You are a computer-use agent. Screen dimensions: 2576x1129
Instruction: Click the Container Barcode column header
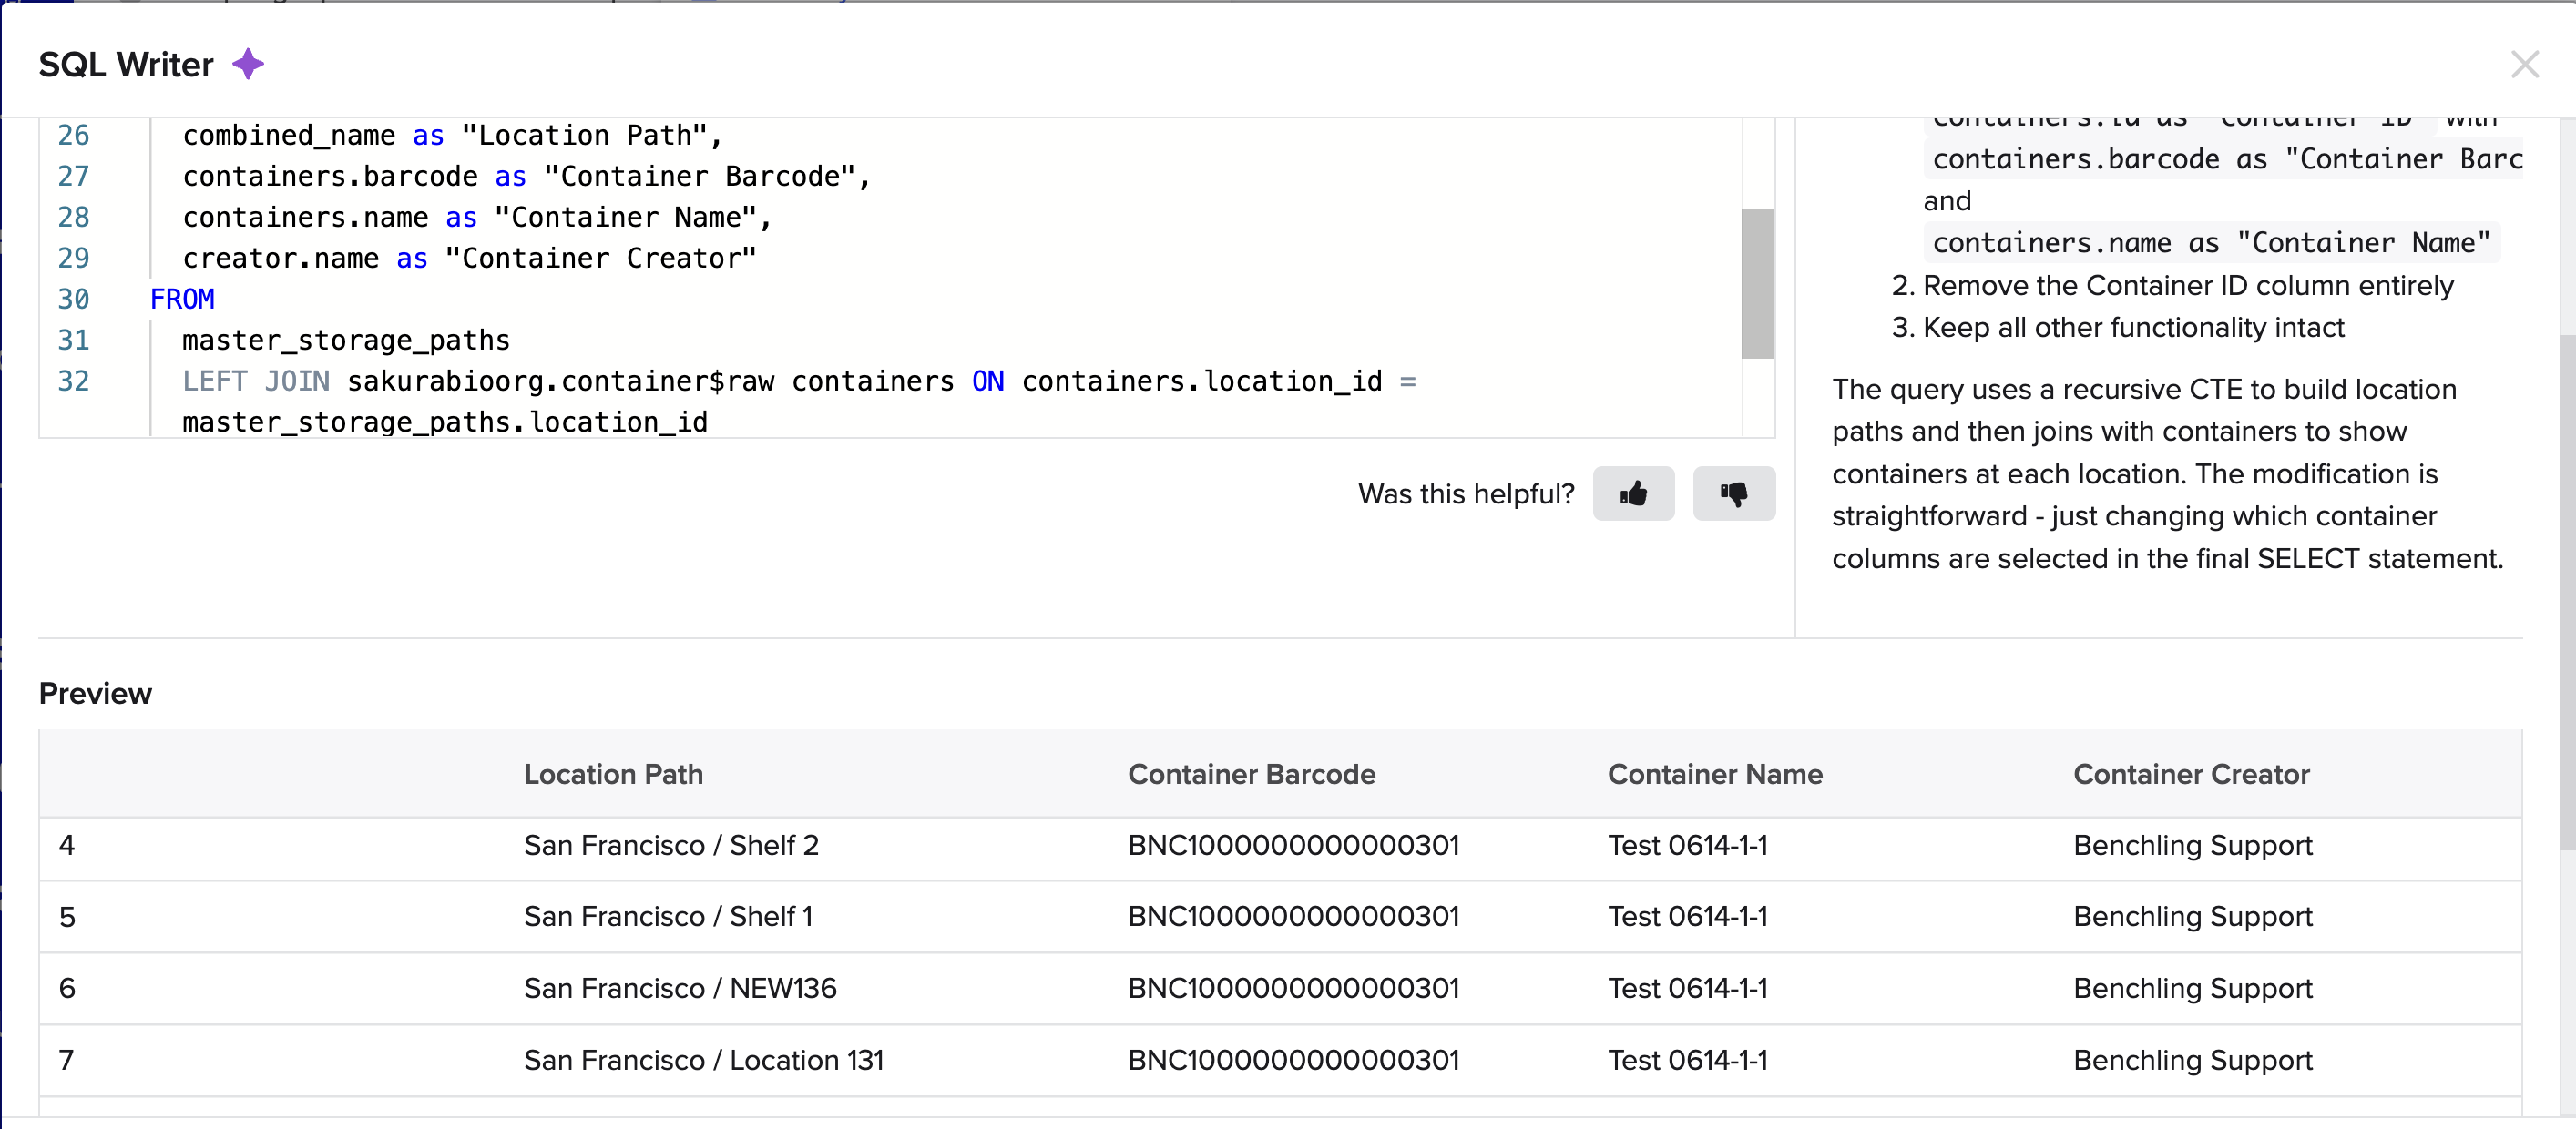(1251, 774)
